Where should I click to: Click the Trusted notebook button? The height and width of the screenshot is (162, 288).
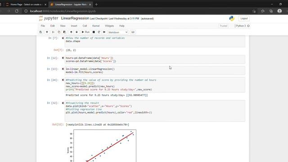point(224,26)
